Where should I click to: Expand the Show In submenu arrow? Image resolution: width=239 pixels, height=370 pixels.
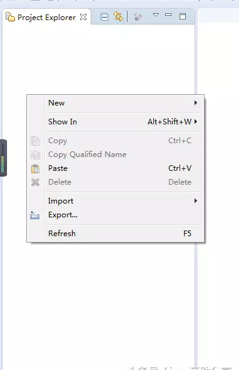pos(196,122)
